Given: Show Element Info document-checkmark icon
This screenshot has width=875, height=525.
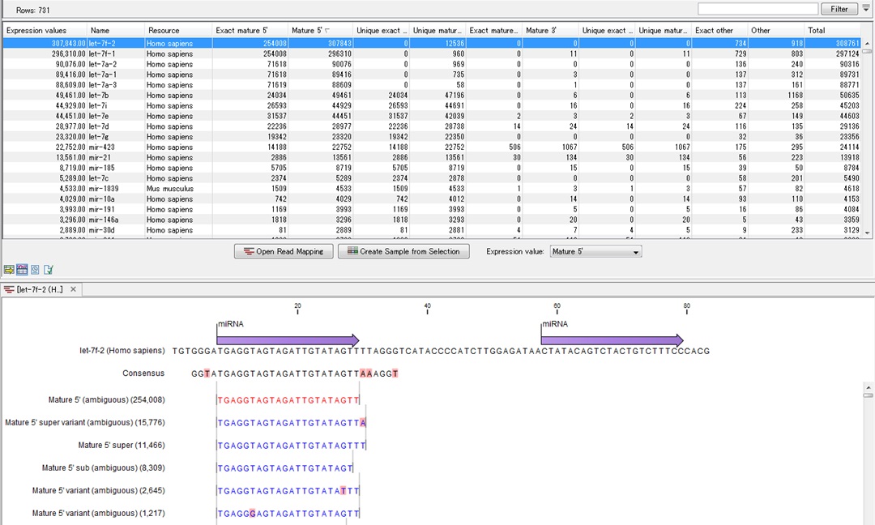Looking at the screenshot, I should [49, 270].
